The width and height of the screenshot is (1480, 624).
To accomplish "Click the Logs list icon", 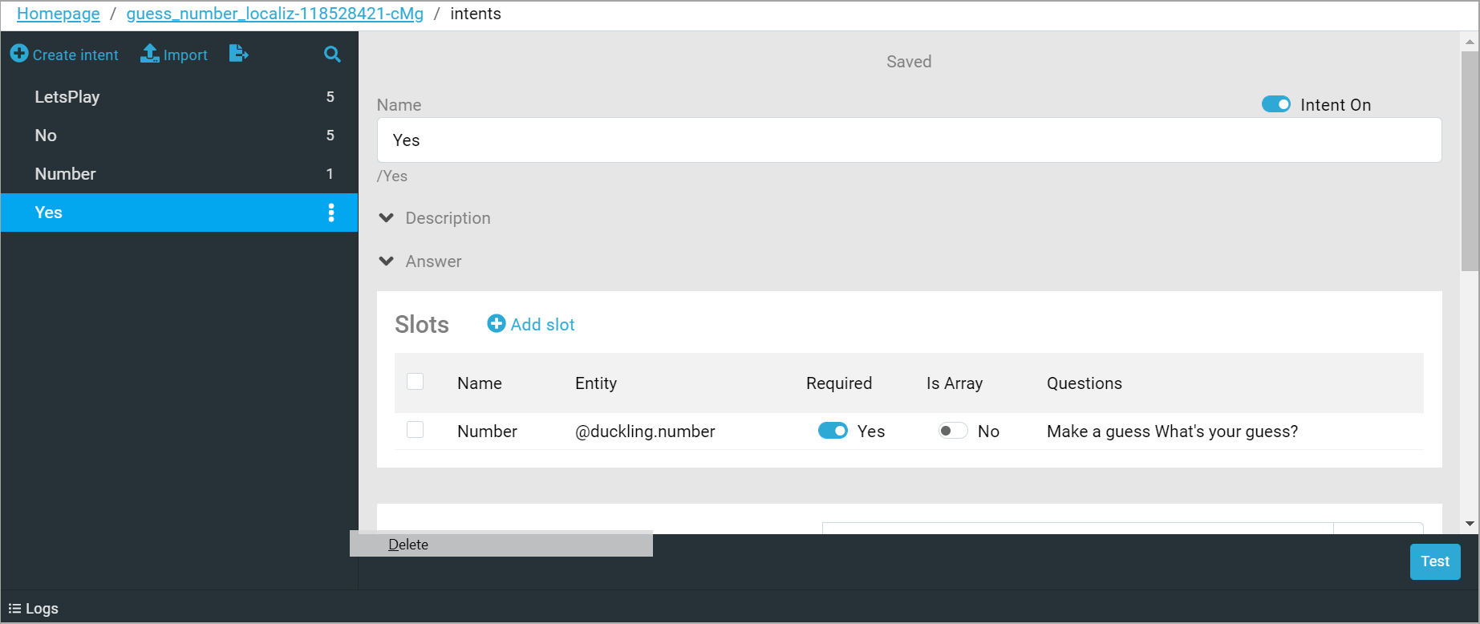I will 14,609.
